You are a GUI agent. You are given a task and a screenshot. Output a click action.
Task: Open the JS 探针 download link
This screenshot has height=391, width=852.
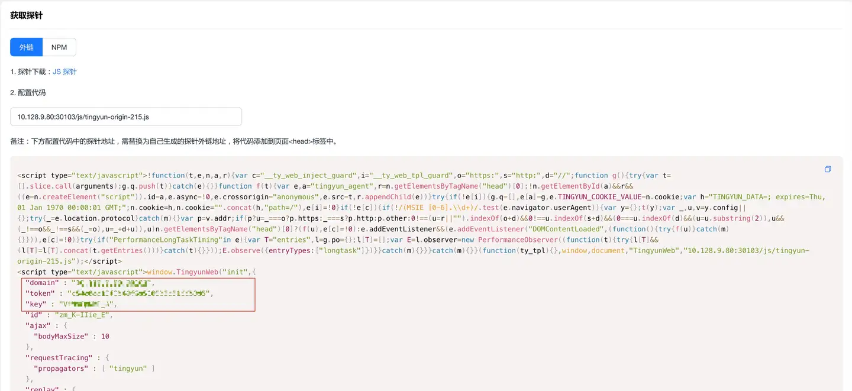(65, 72)
